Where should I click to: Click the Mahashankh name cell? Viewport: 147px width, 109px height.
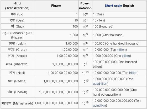[17, 103]
